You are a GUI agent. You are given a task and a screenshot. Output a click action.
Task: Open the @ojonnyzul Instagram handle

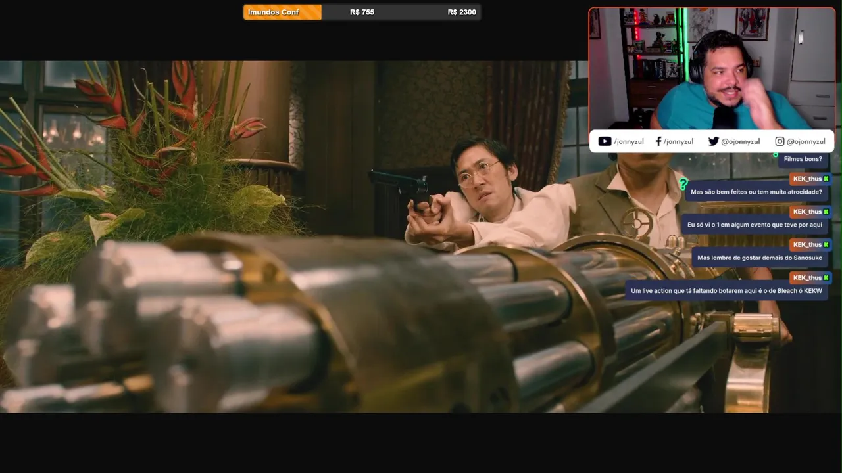pyautogui.click(x=806, y=141)
